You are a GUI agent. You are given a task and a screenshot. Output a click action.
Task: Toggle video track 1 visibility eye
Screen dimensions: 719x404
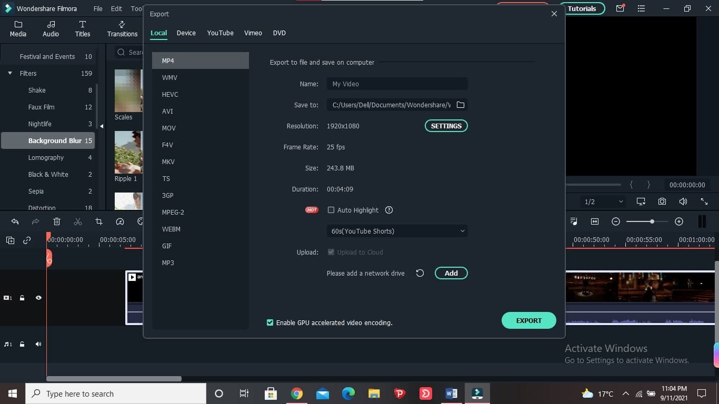[38, 298]
